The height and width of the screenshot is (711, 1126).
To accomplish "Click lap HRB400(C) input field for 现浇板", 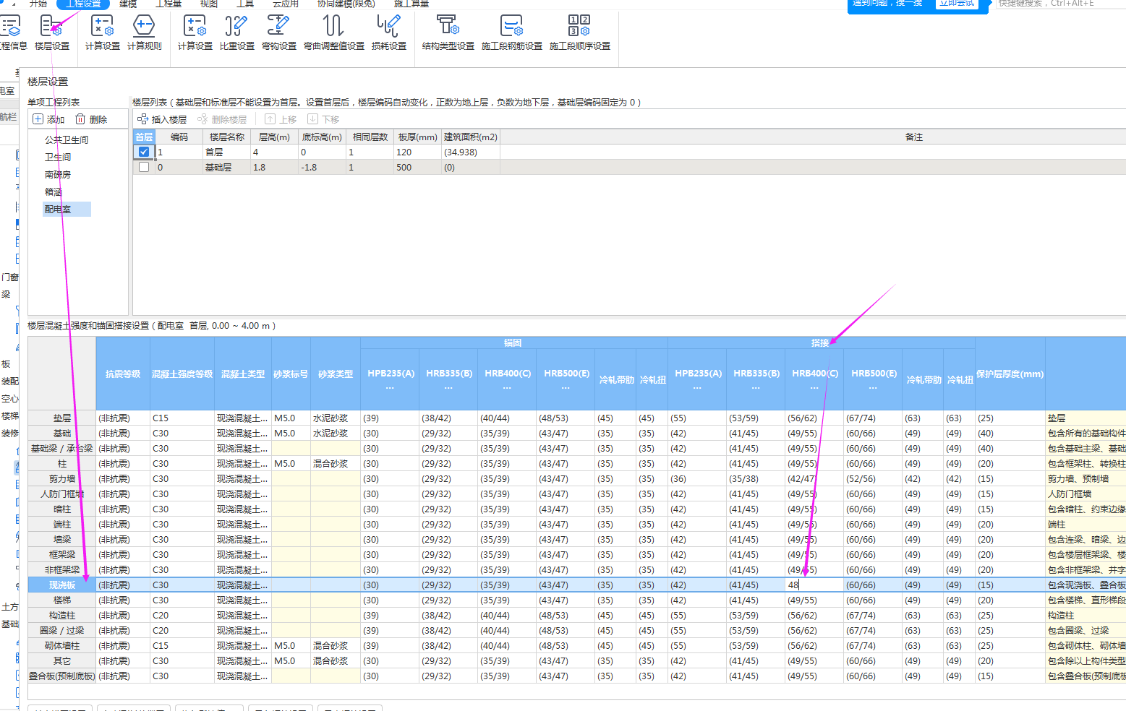I will point(814,585).
